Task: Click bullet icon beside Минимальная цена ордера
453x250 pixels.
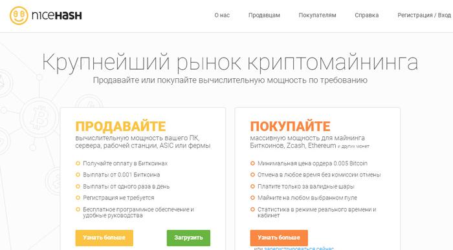Action: pyautogui.click(x=252, y=163)
